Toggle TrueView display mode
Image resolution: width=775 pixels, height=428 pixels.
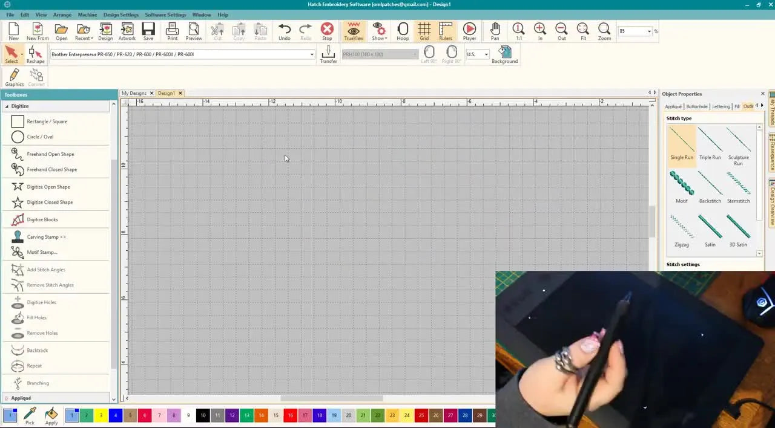(354, 31)
